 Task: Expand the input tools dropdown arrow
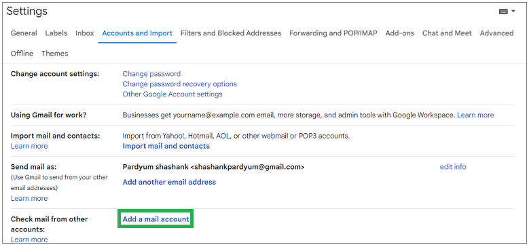point(513,12)
